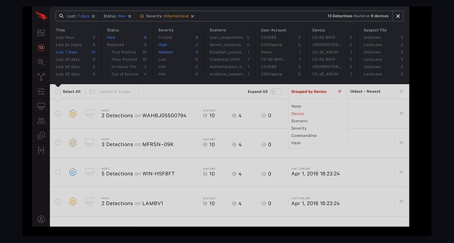Viewport: 454px width, 243px height.
Task: Choose Severity in the grouping menu
Action: click(x=299, y=128)
